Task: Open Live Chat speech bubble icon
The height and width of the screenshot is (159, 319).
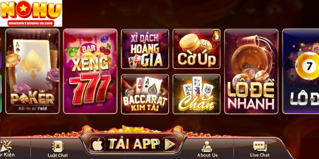Action: point(260,146)
